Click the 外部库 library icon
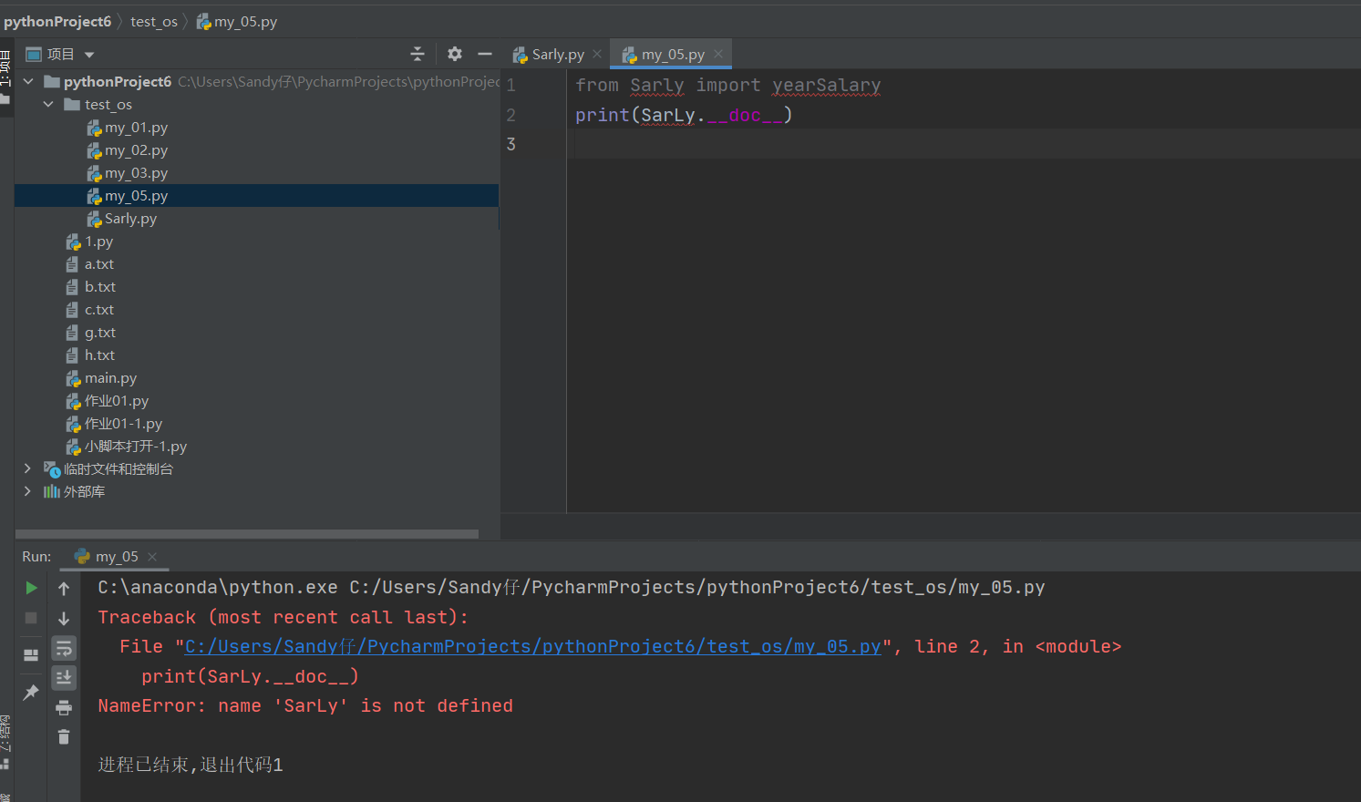Screen dimensions: 1361x802 click(52, 492)
